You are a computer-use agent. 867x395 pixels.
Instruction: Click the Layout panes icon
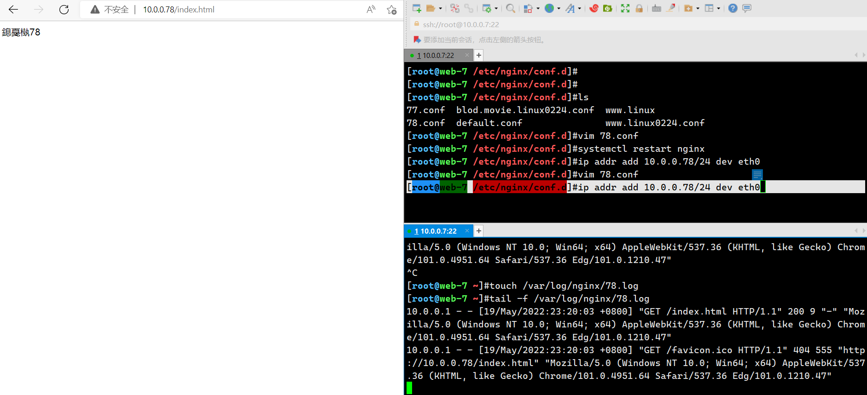coord(709,8)
